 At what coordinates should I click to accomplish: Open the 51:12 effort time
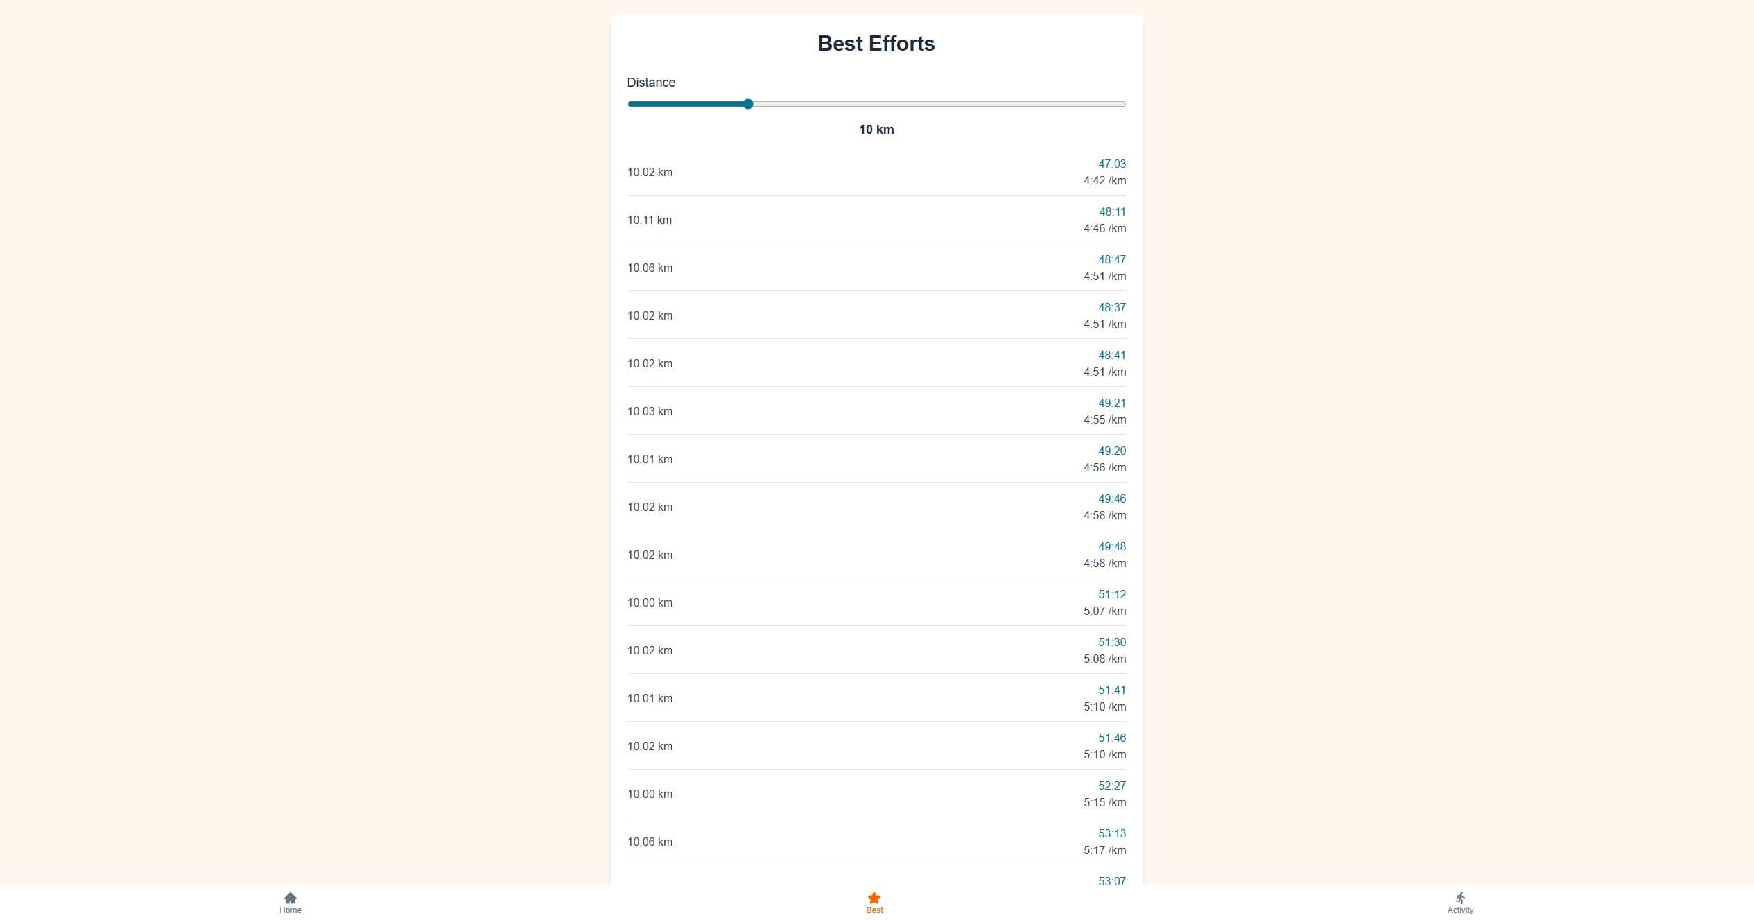[x=1112, y=594]
